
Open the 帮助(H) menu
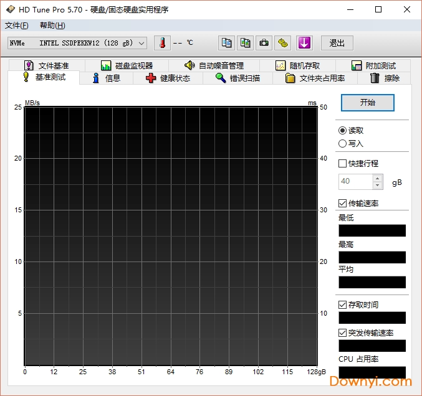tap(52, 26)
